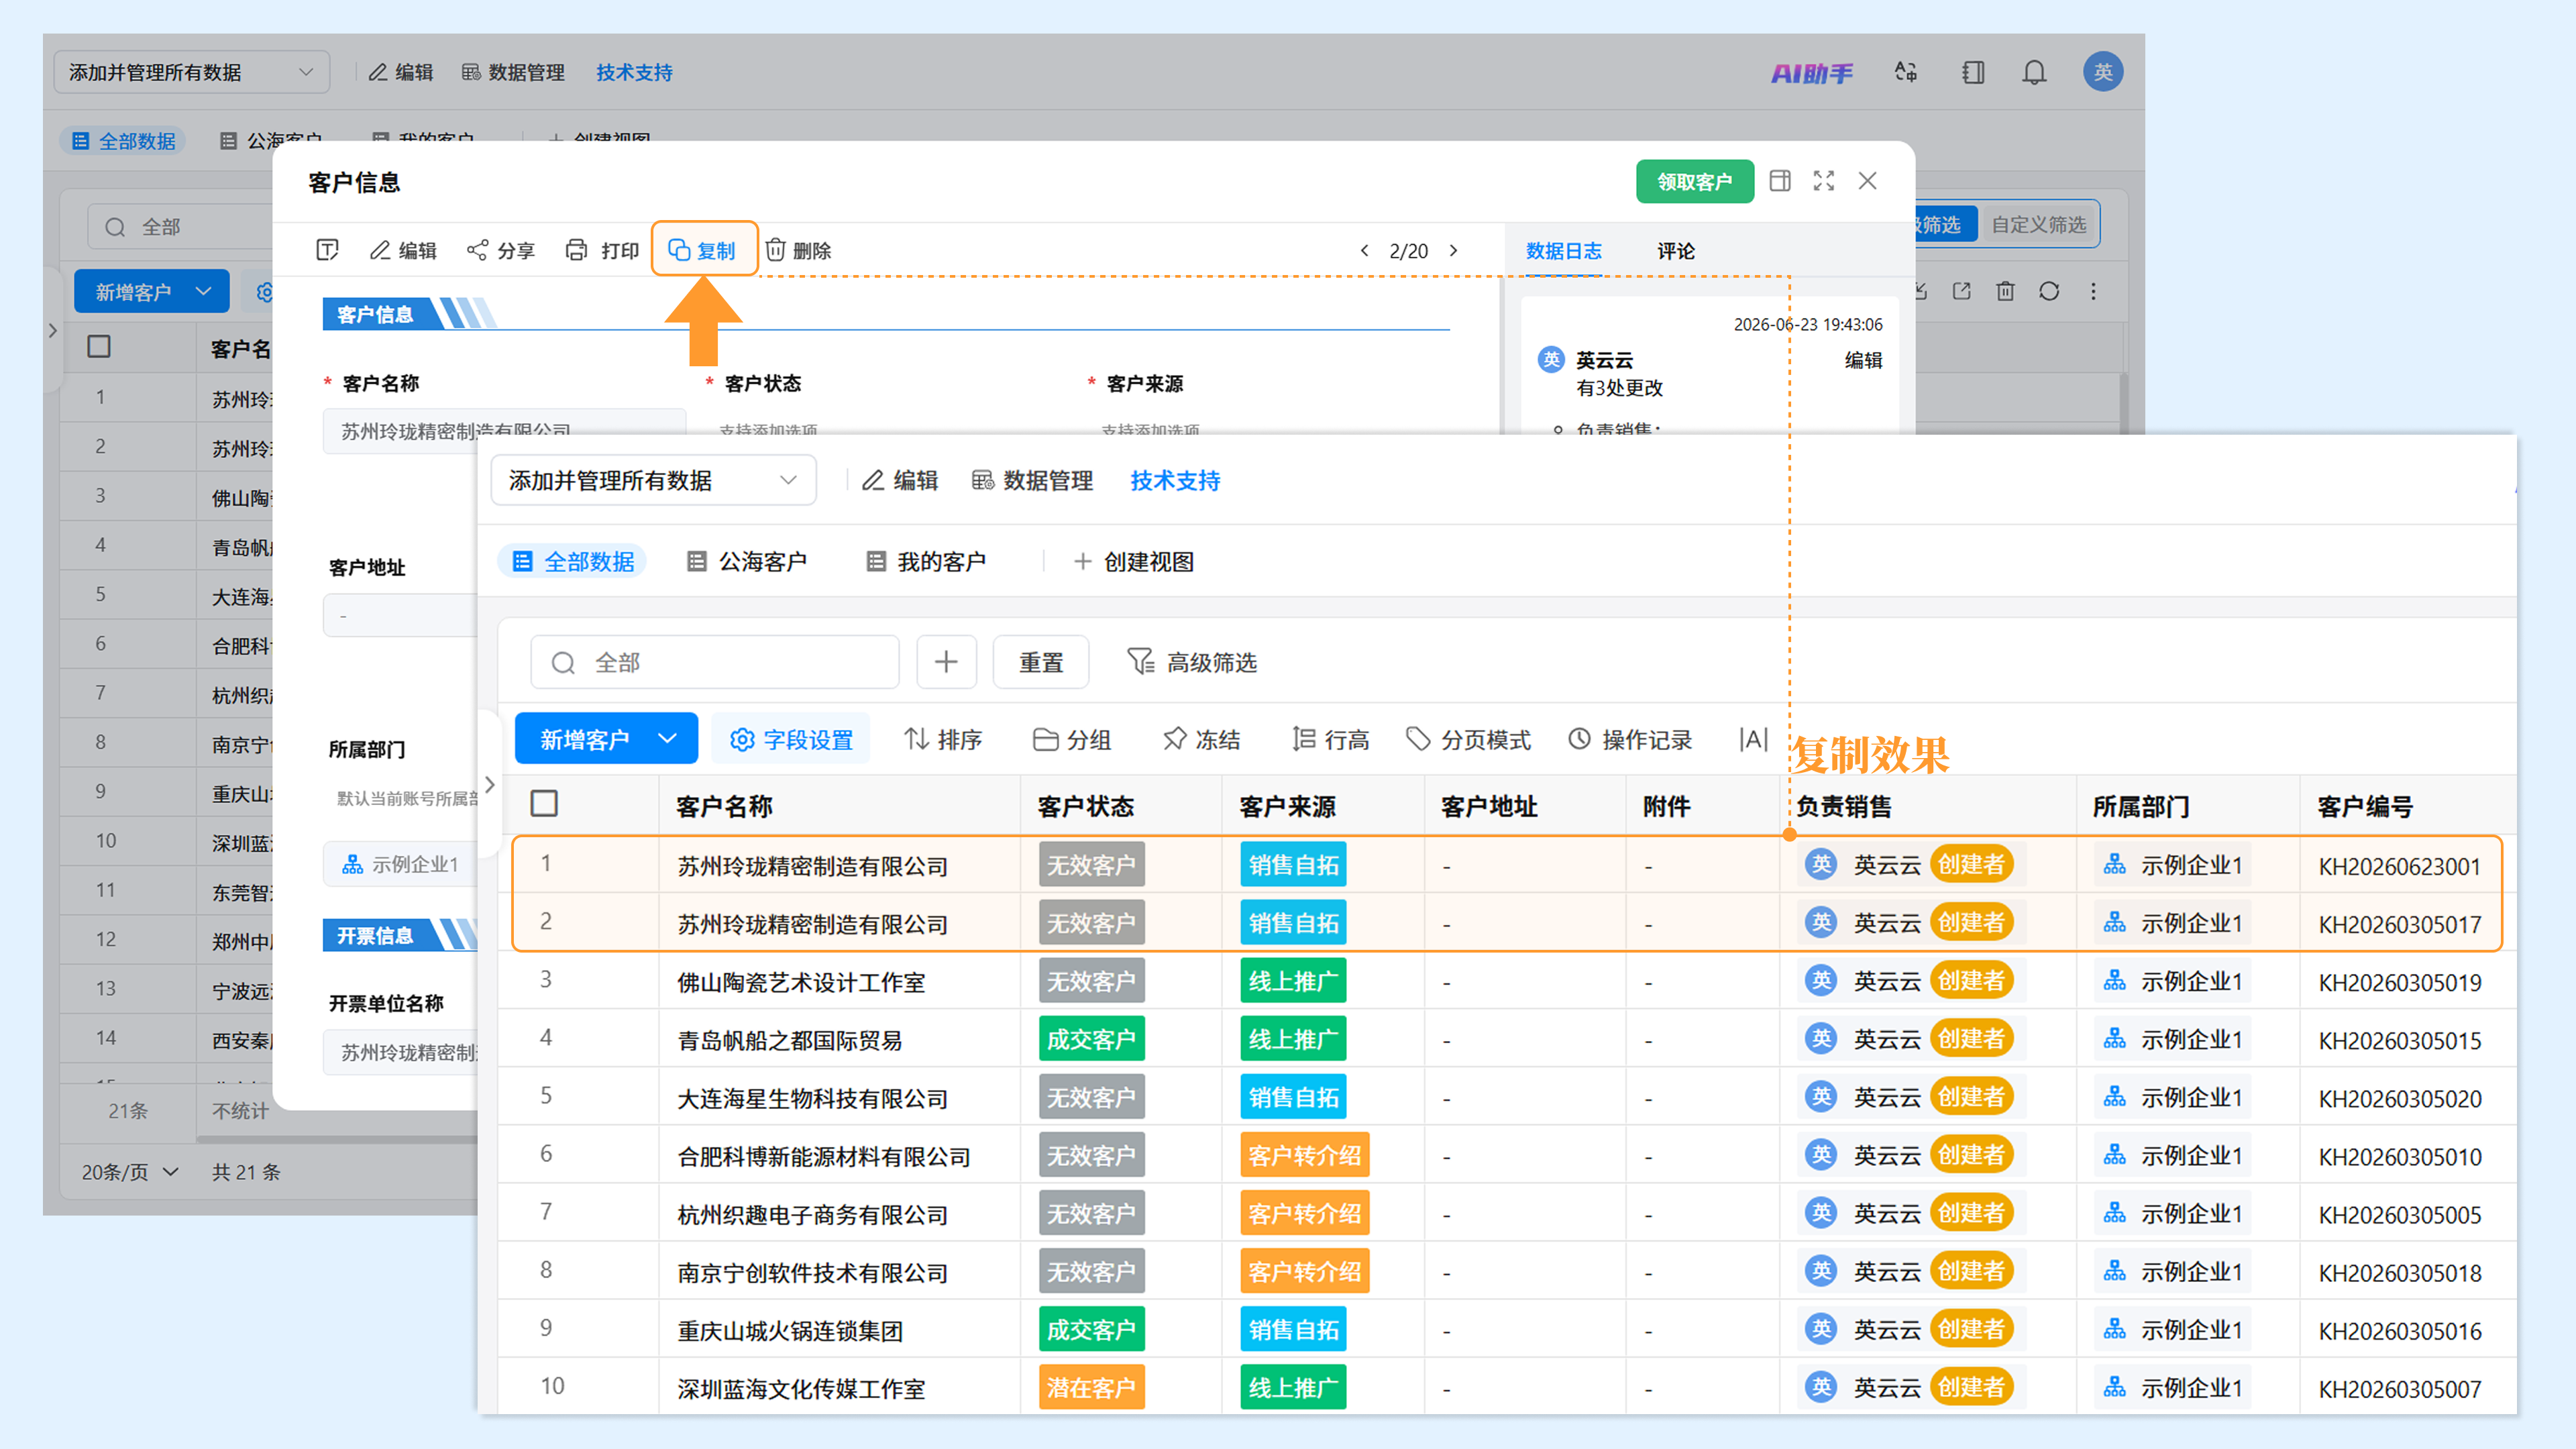
Task: Click the 分享 share icon
Action: coord(477,250)
